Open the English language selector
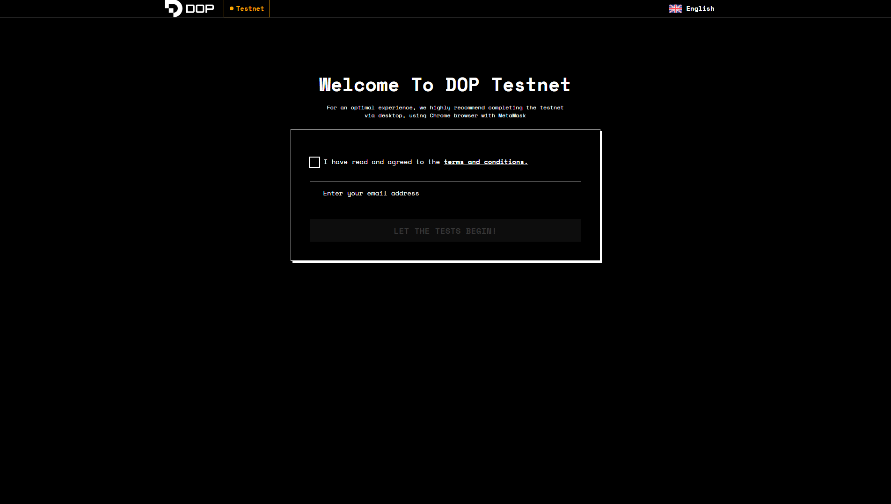This screenshot has width=891, height=504. click(692, 8)
